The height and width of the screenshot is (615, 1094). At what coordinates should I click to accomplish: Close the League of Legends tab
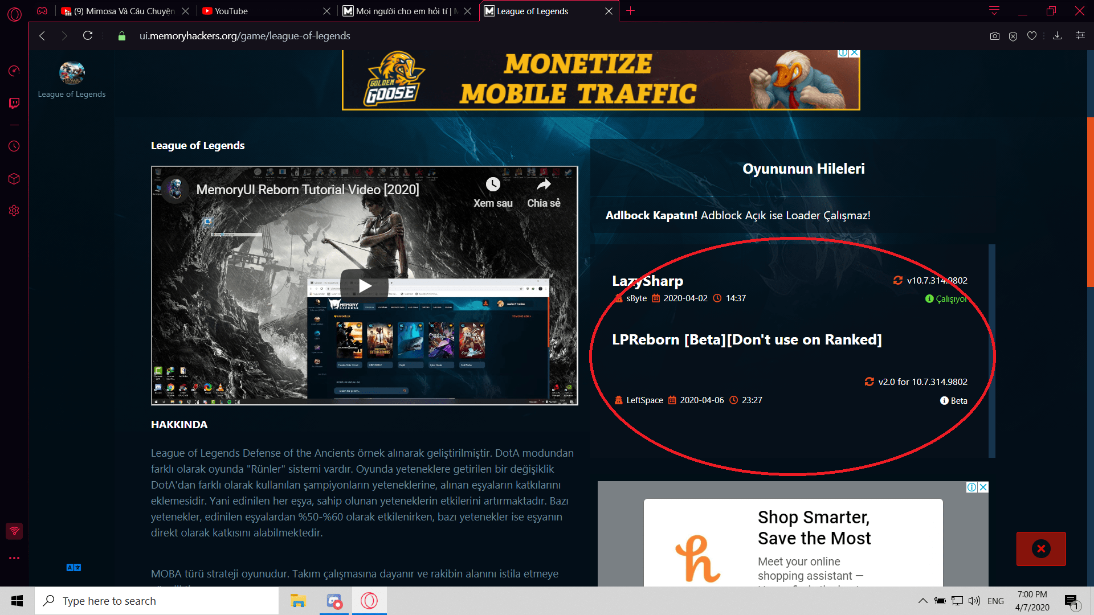[x=609, y=11]
